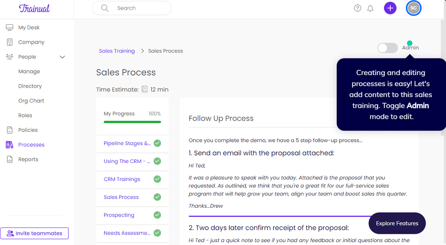The height and width of the screenshot is (245, 446).
Task: Open the SC user avatar menu
Action: pyautogui.click(x=414, y=8)
